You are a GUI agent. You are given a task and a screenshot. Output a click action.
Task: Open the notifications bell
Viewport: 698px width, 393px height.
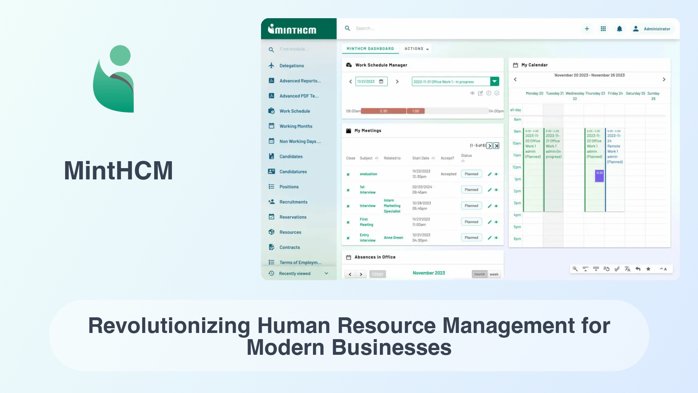click(619, 29)
